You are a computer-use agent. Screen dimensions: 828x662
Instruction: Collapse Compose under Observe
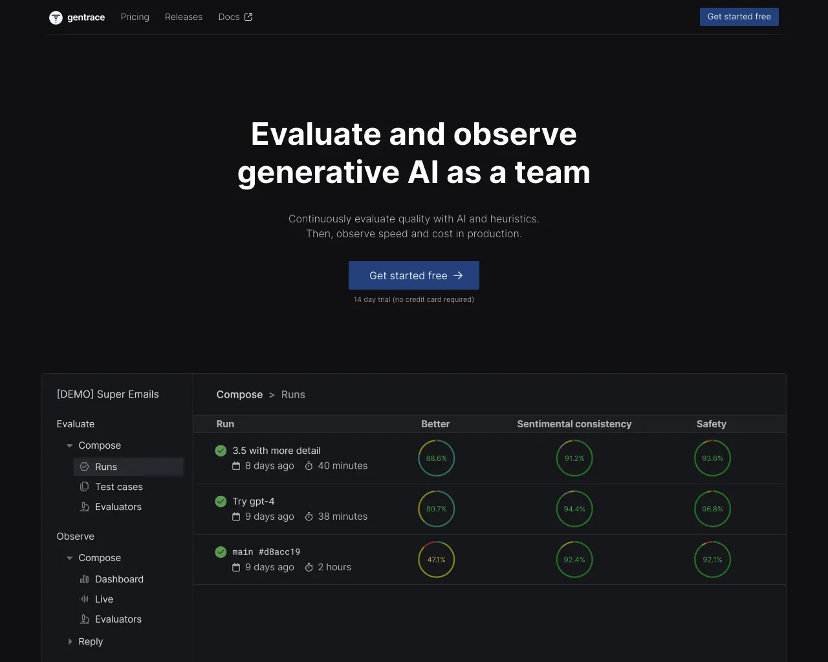click(69, 557)
